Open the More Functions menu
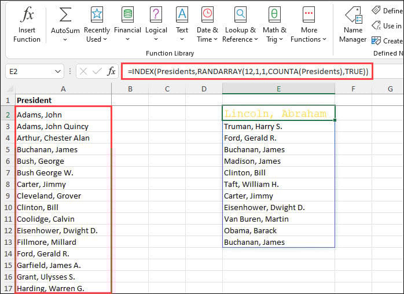 308,24
